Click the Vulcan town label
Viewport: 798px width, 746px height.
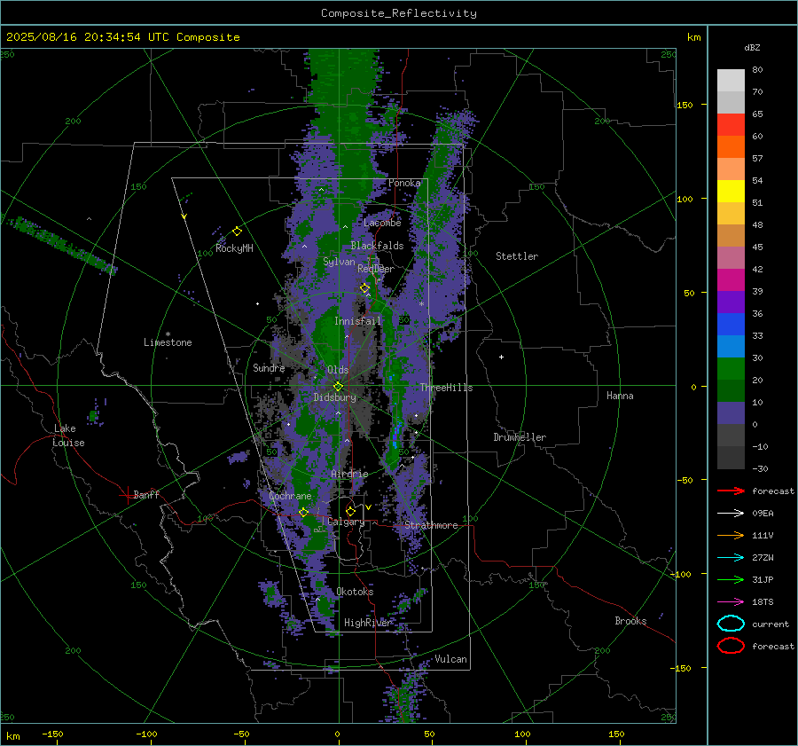click(450, 659)
